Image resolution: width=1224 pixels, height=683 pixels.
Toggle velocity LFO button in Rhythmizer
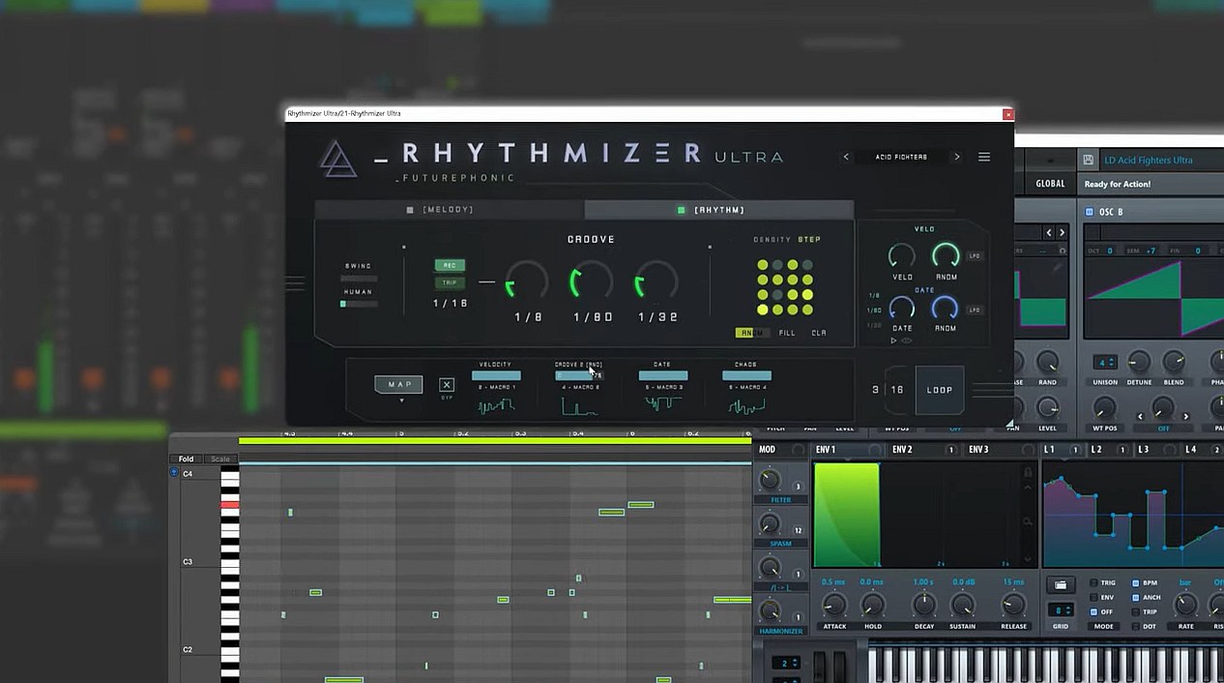[976, 256]
